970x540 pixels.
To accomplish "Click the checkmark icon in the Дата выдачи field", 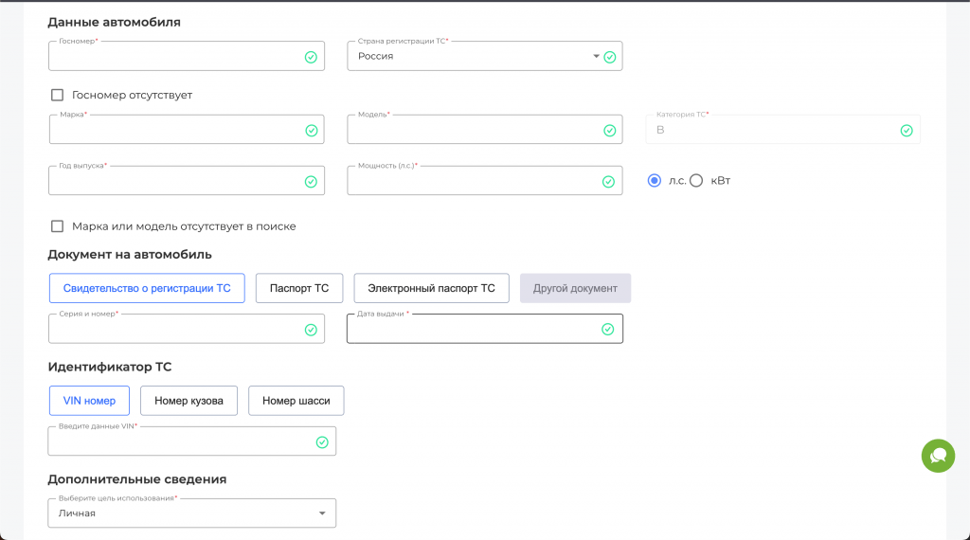I will (608, 329).
